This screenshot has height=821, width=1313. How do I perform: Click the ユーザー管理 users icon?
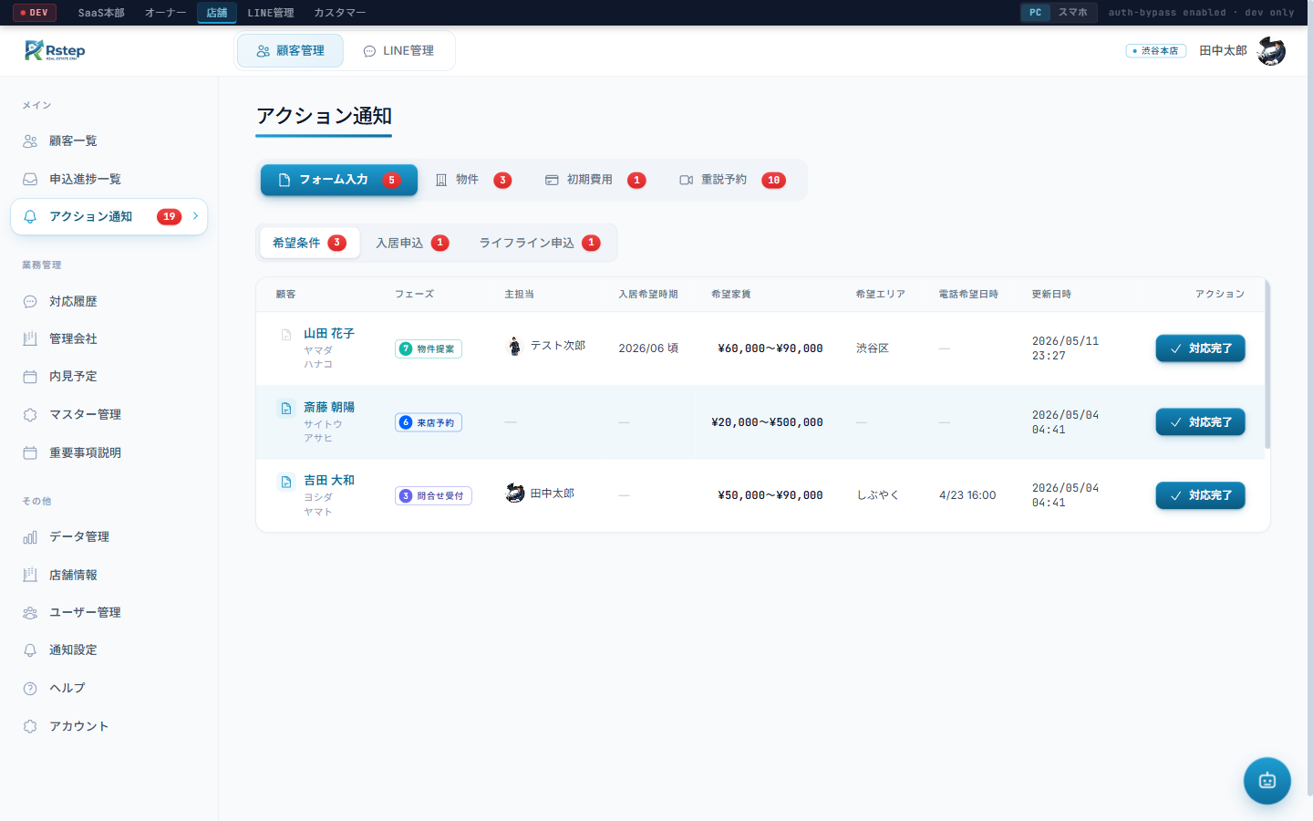tap(30, 613)
